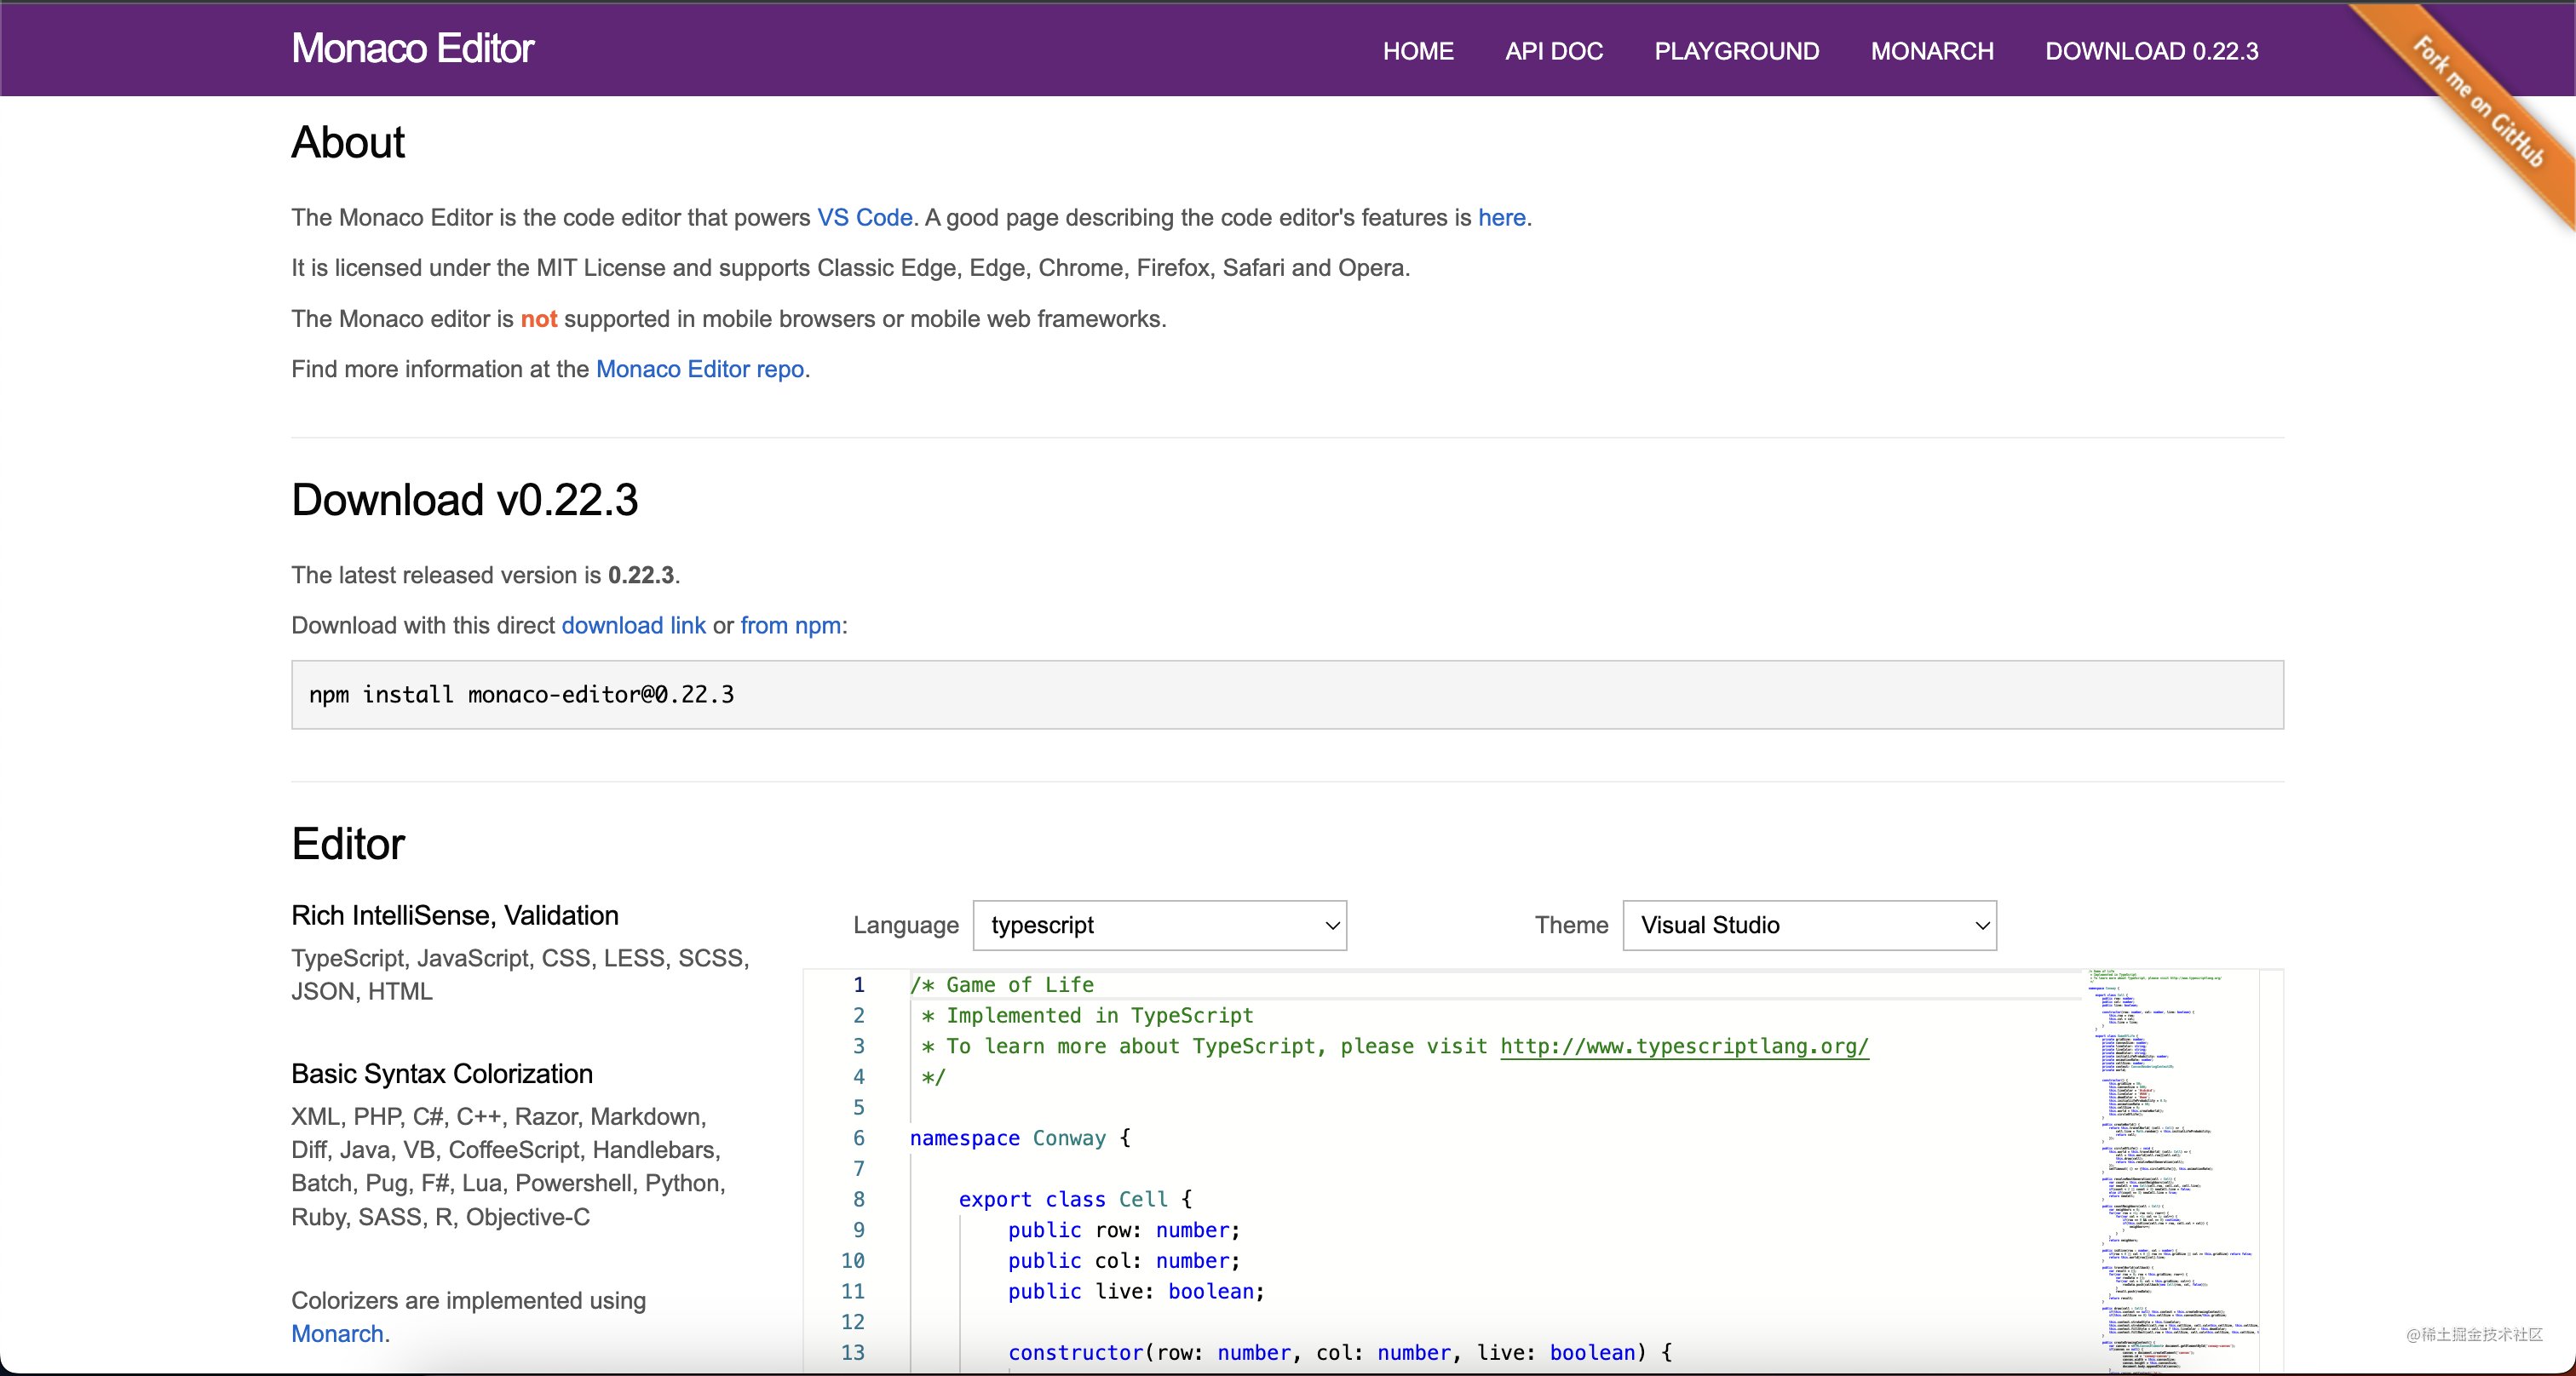Click line number 8 in the gutter
The image size is (2576, 1376).
coord(858,1199)
